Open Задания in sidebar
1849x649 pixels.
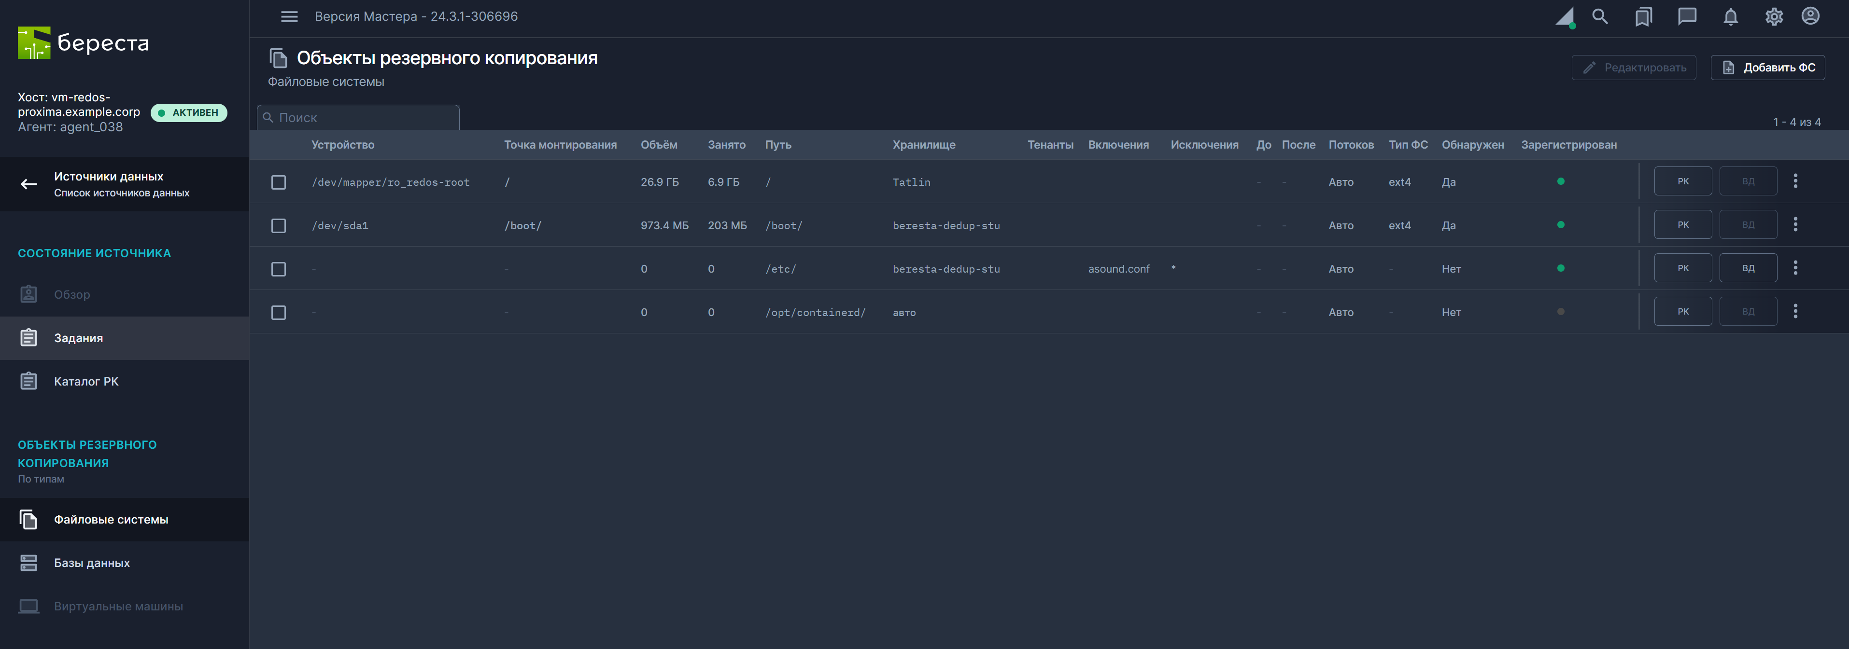[x=79, y=338]
